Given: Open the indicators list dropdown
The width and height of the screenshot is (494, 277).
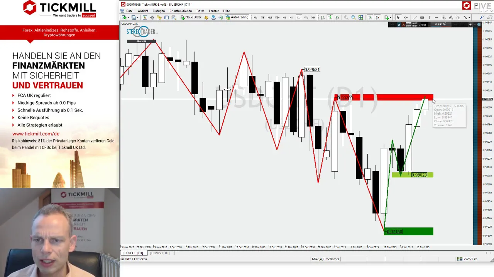Looking at the screenshot, I should click(x=387, y=17).
